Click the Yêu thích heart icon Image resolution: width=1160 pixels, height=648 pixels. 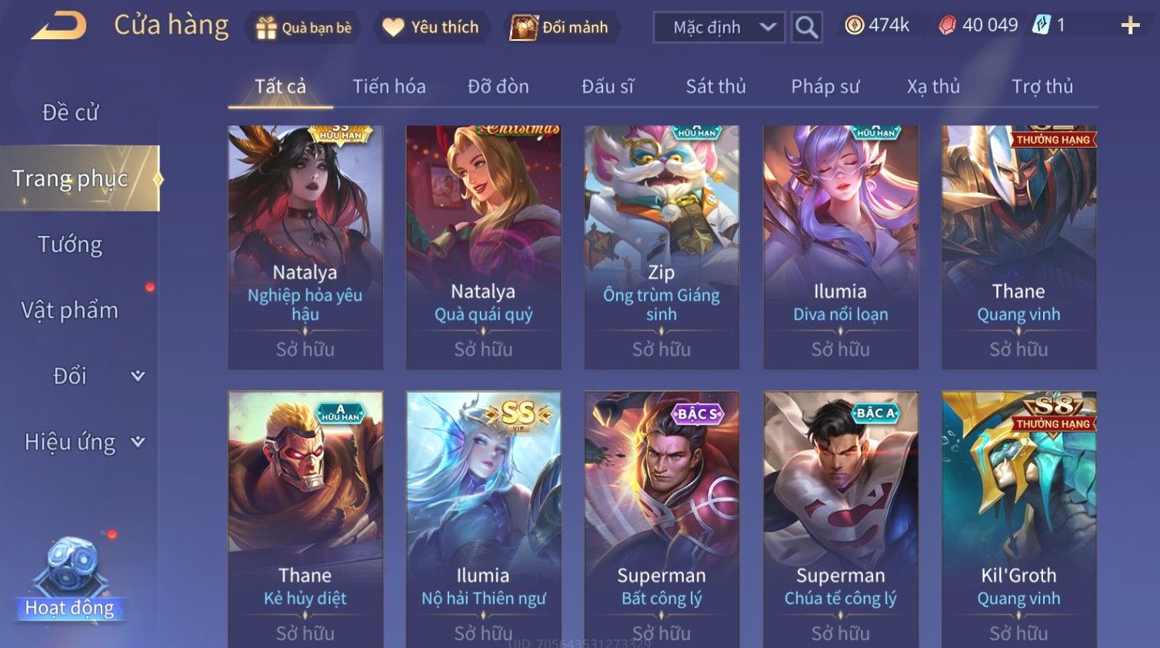click(393, 28)
